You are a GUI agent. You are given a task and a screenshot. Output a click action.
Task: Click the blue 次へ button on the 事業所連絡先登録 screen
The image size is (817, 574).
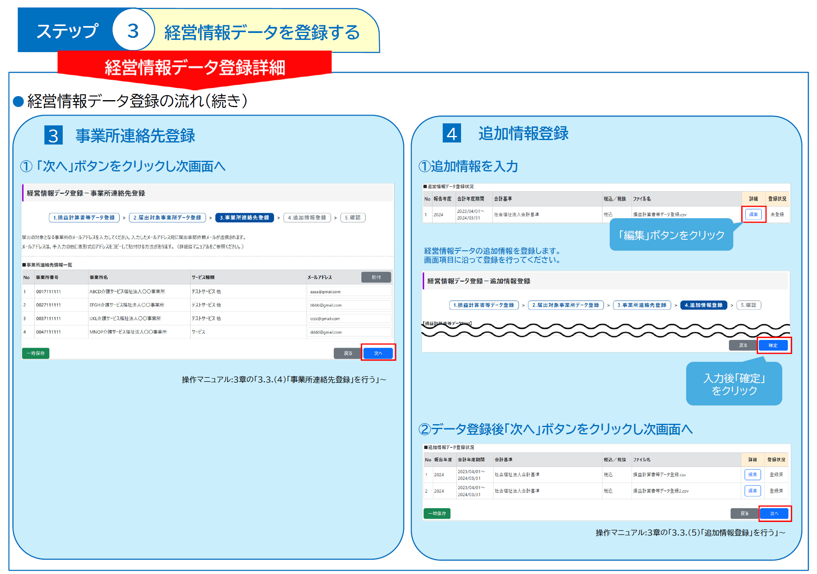click(x=378, y=353)
